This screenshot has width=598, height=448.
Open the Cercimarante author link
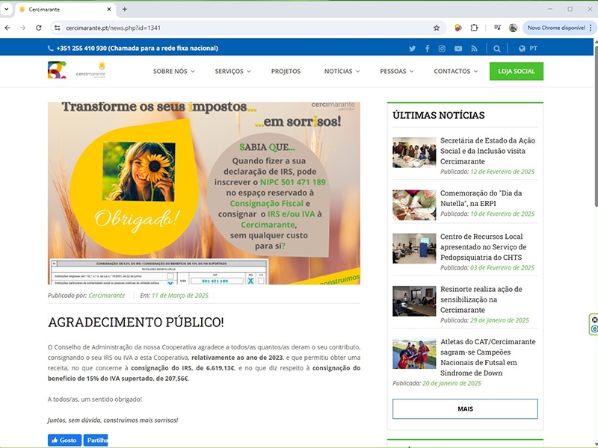click(x=107, y=295)
